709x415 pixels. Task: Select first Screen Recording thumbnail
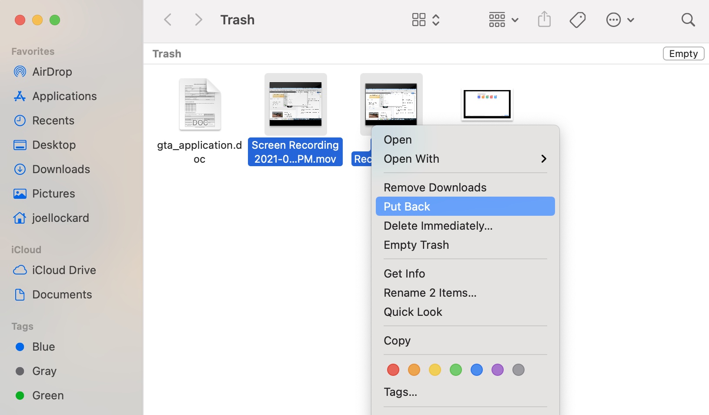pyautogui.click(x=295, y=104)
